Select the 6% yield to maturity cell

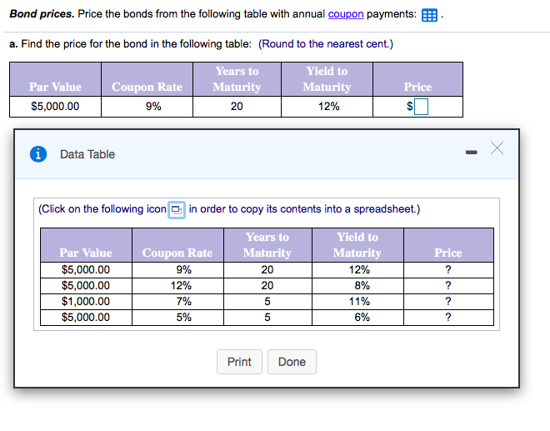[x=357, y=318]
